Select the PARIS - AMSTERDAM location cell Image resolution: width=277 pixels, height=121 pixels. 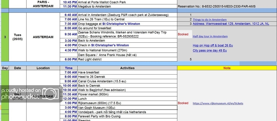pyautogui.click(x=43, y=4)
